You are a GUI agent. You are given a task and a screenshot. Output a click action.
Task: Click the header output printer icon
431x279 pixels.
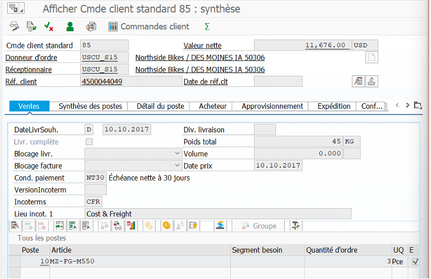tap(91, 26)
